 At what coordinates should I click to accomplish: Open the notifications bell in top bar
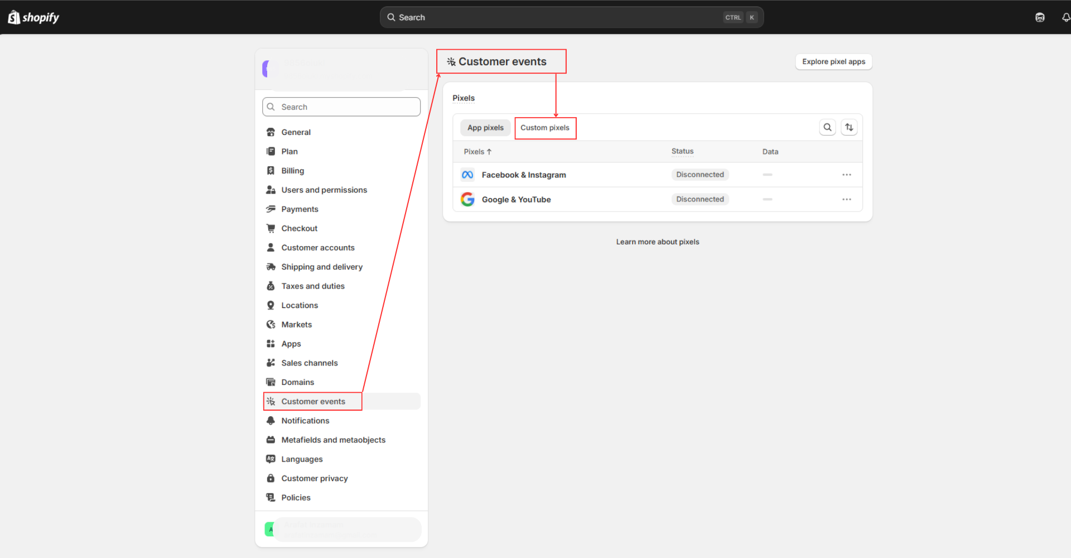pos(1066,17)
